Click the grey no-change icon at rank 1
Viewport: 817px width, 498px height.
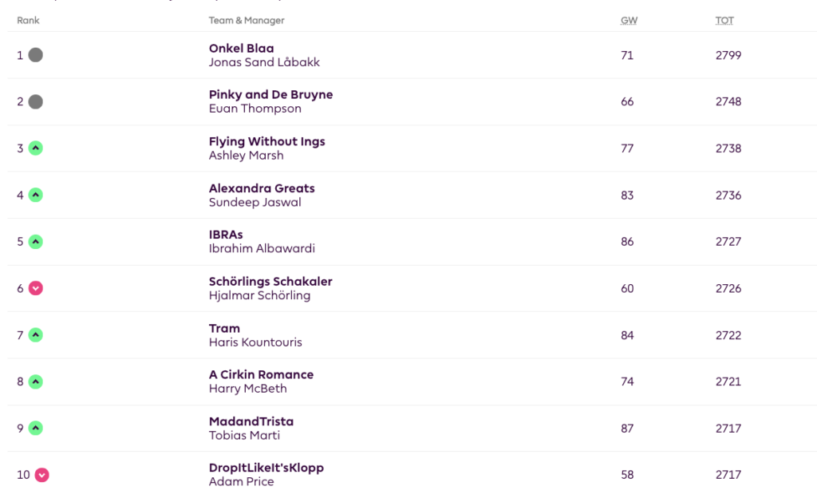point(35,55)
